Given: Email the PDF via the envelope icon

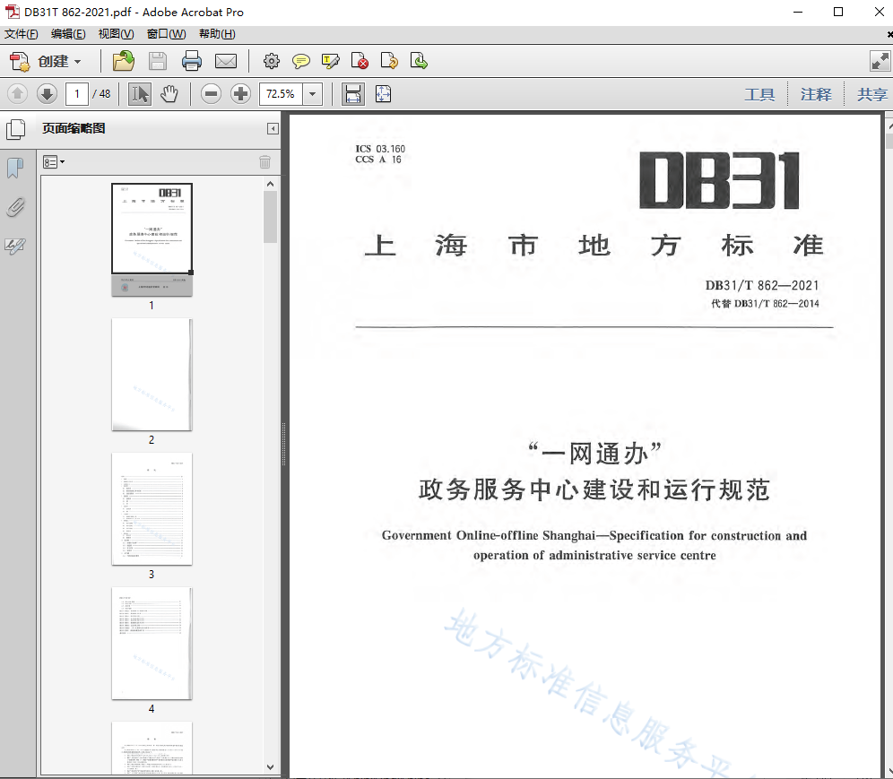Looking at the screenshot, I should click(226, 61).
